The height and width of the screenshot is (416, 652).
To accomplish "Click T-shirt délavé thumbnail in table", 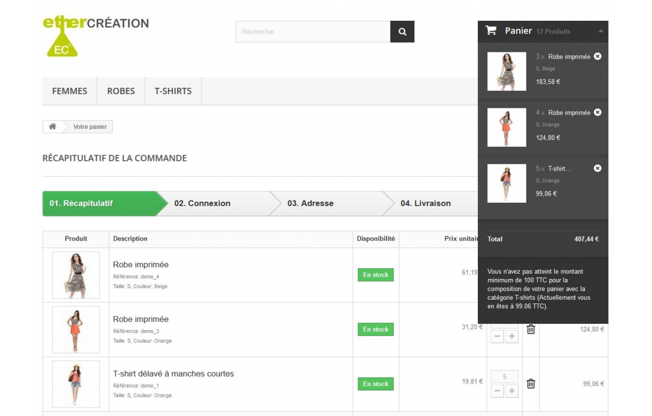I will [x=76, y=383].
